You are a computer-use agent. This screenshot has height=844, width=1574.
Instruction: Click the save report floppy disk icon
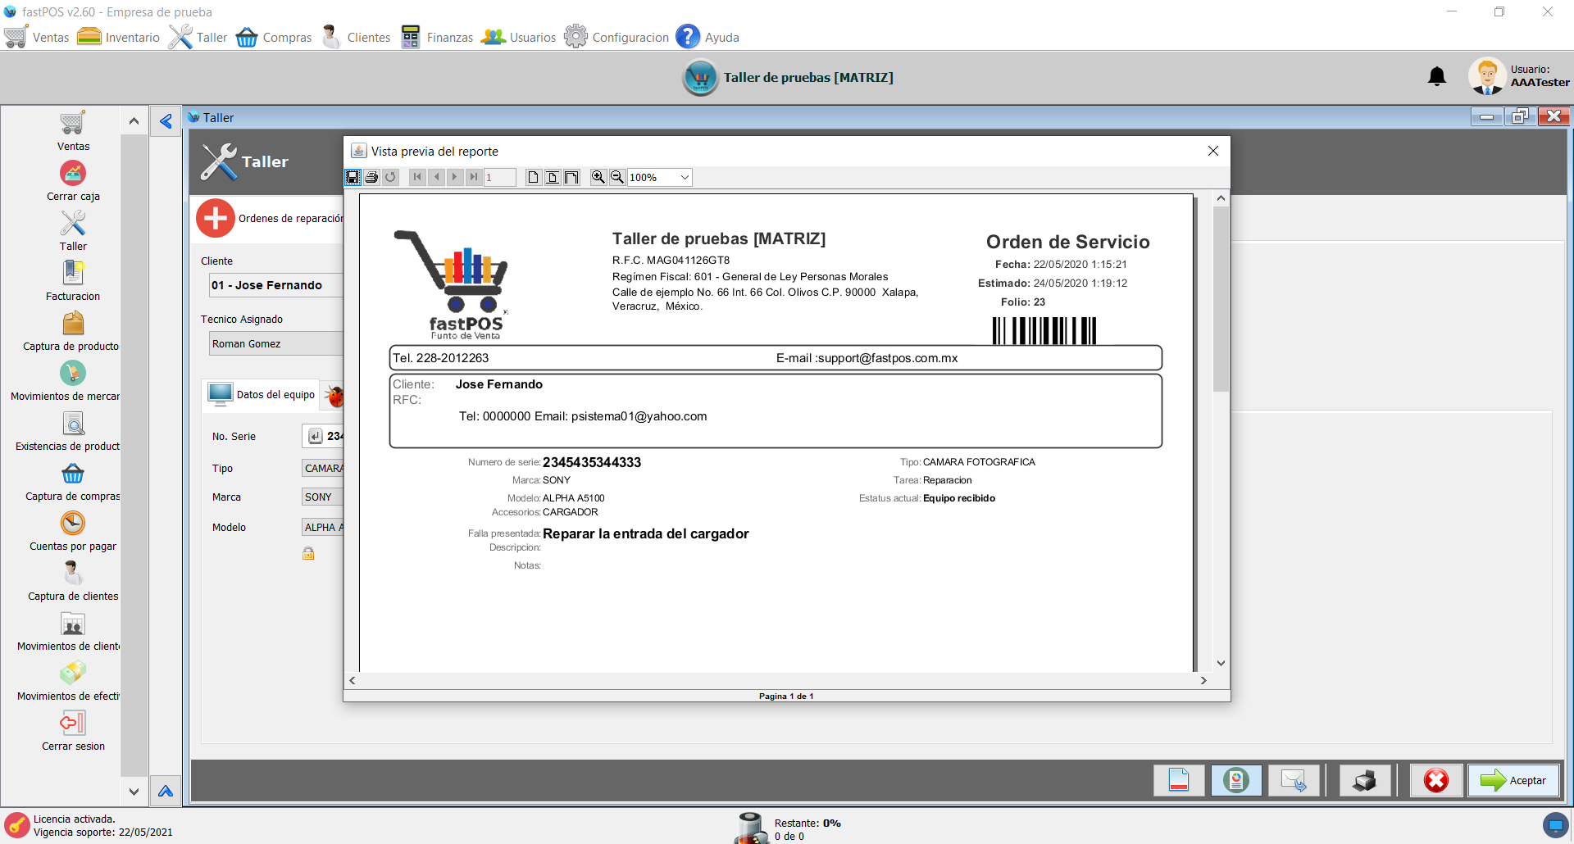[353, 177]
